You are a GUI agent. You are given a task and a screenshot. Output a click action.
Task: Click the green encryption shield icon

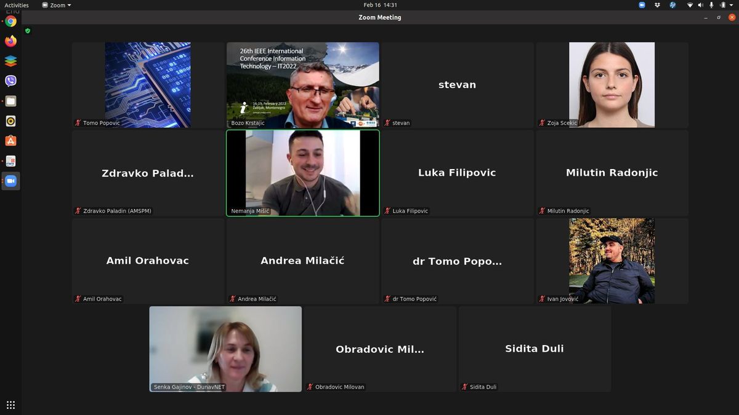coord(28,30)
